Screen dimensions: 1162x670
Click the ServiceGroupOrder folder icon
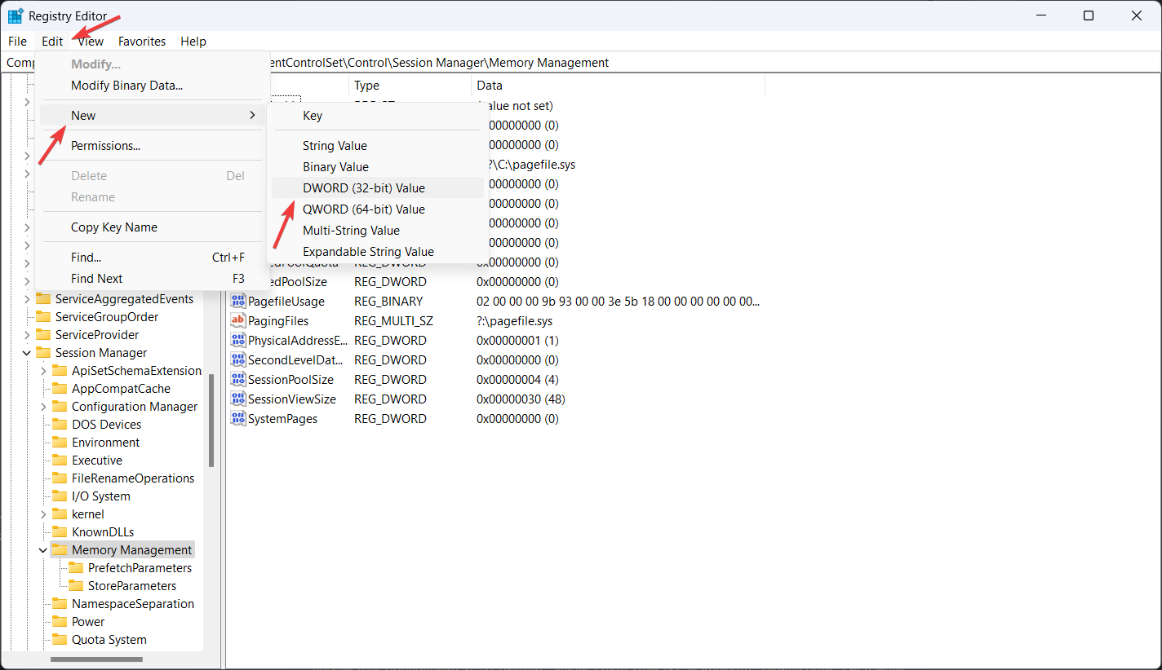pyautogui.click(x=42, y=317)
